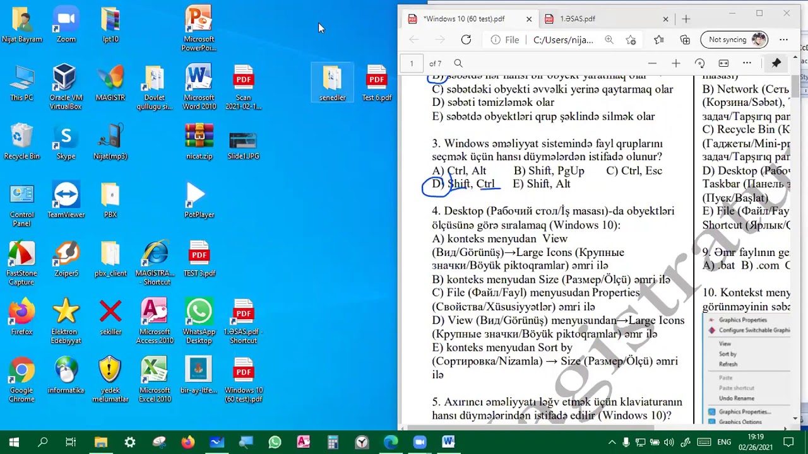Click the volume speaker tray icon

pyautogui.click(x=668, y=442)
